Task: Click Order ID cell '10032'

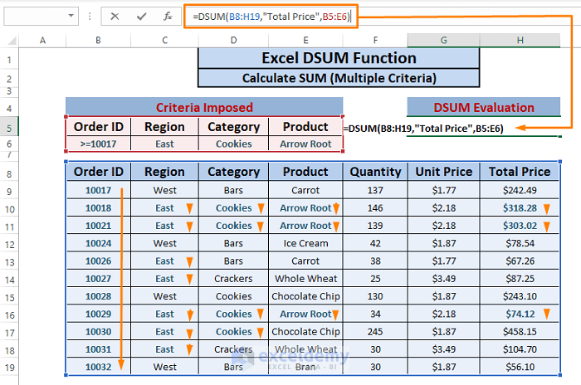Action: pyautogui.click(x=98, y=367)
